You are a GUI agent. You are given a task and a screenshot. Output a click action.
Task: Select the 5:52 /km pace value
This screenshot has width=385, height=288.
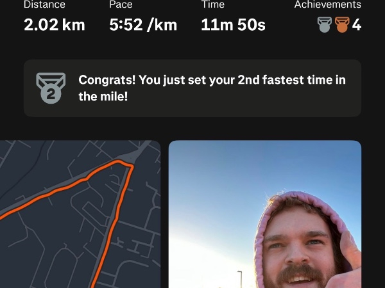coord(143,25)
